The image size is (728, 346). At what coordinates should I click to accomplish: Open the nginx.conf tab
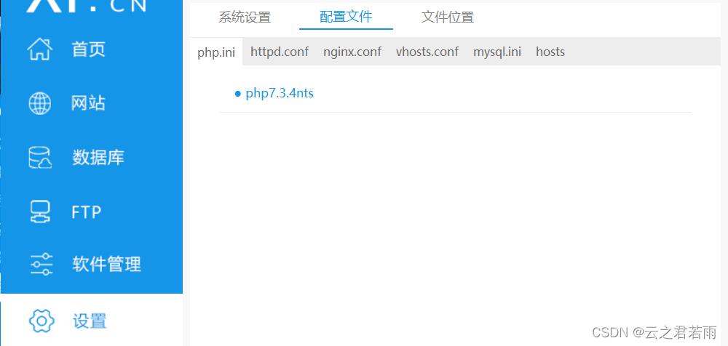[x=352, y=52]
